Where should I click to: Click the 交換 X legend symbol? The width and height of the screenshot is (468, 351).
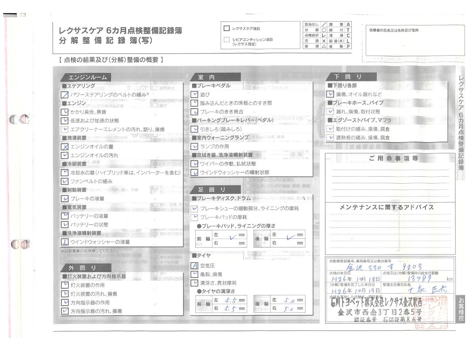(324, 41)
